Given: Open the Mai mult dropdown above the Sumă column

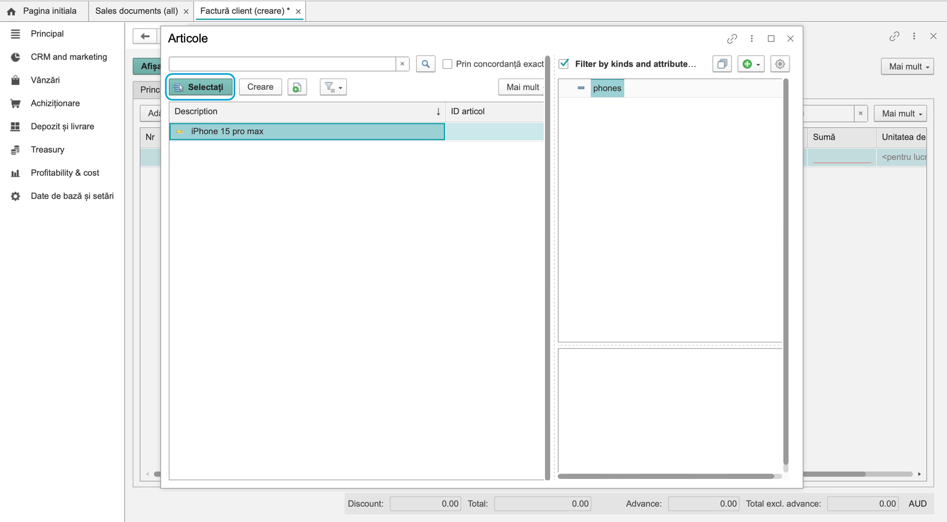Looking at the screenshot, I should coord(900,114).
